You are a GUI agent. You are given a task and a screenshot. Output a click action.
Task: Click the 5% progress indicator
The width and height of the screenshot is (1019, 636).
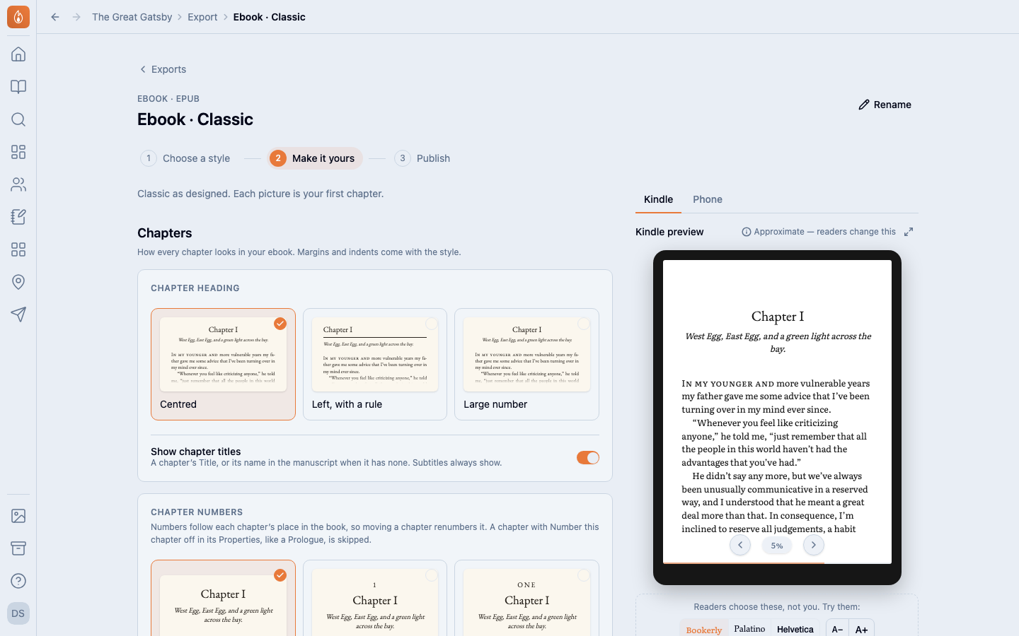coord(777,546)
